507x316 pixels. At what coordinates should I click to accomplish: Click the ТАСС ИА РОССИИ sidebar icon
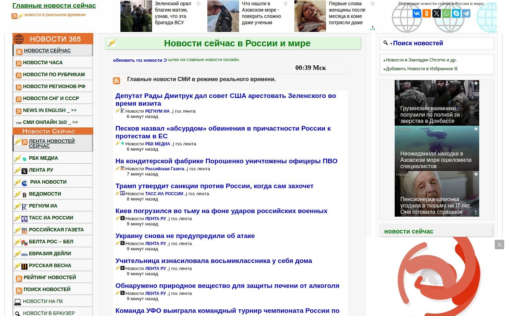25,219
